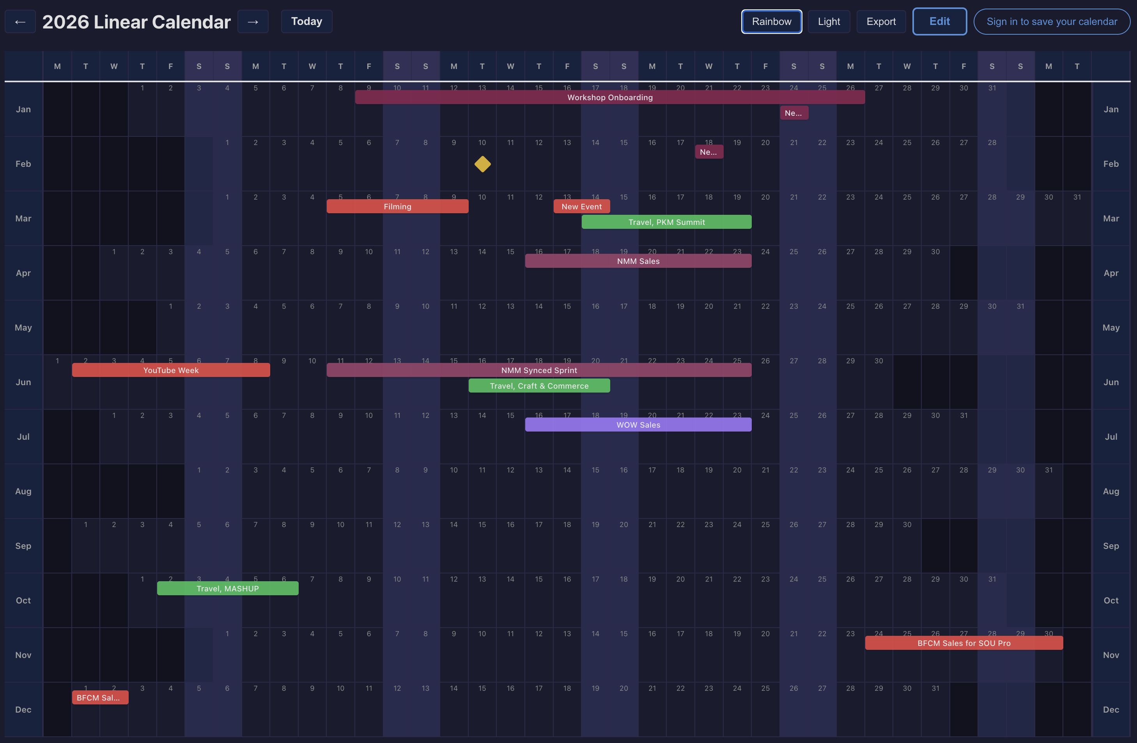Switch to Light theme
This screenshot has height=743, width=1137.
tap(829, 21)
